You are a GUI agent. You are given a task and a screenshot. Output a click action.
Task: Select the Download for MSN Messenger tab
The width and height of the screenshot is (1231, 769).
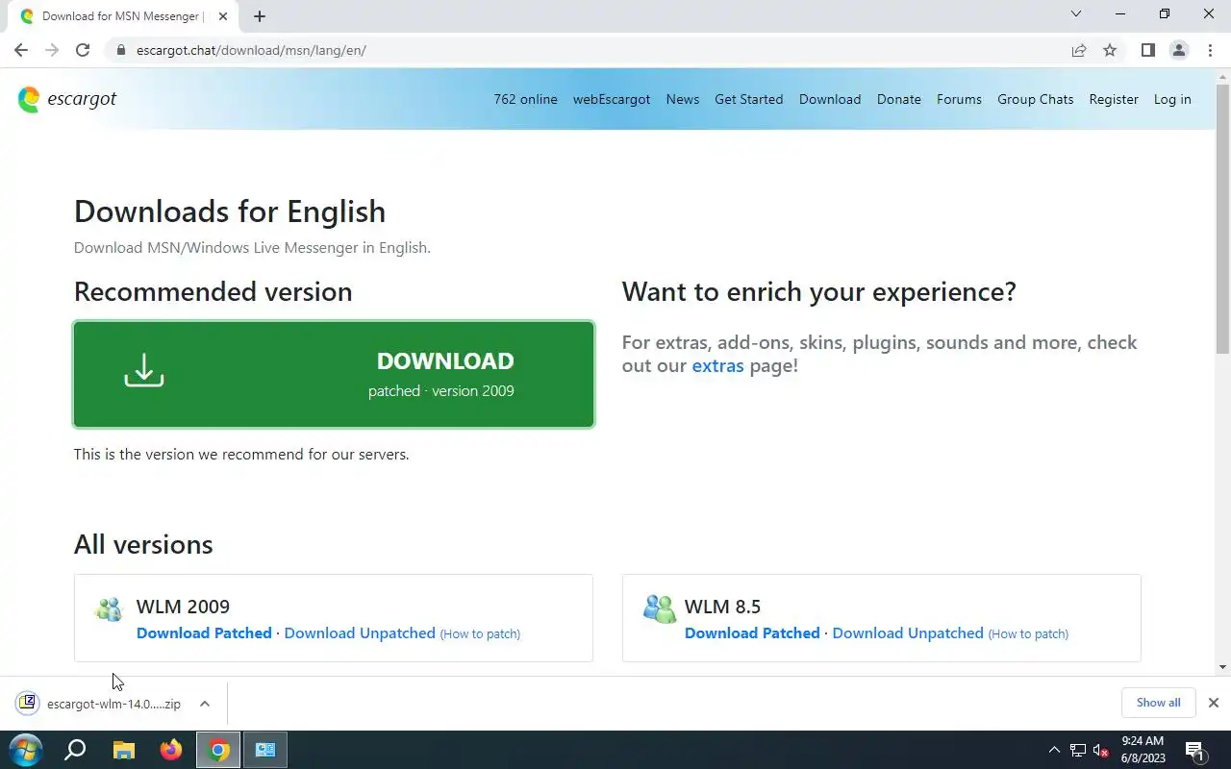[123, 16]
